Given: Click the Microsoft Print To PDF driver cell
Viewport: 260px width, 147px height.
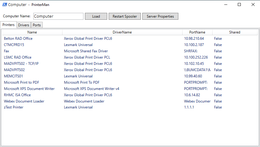Looking at the screenshot, I should pyautogui.click(x=82, y=82).
